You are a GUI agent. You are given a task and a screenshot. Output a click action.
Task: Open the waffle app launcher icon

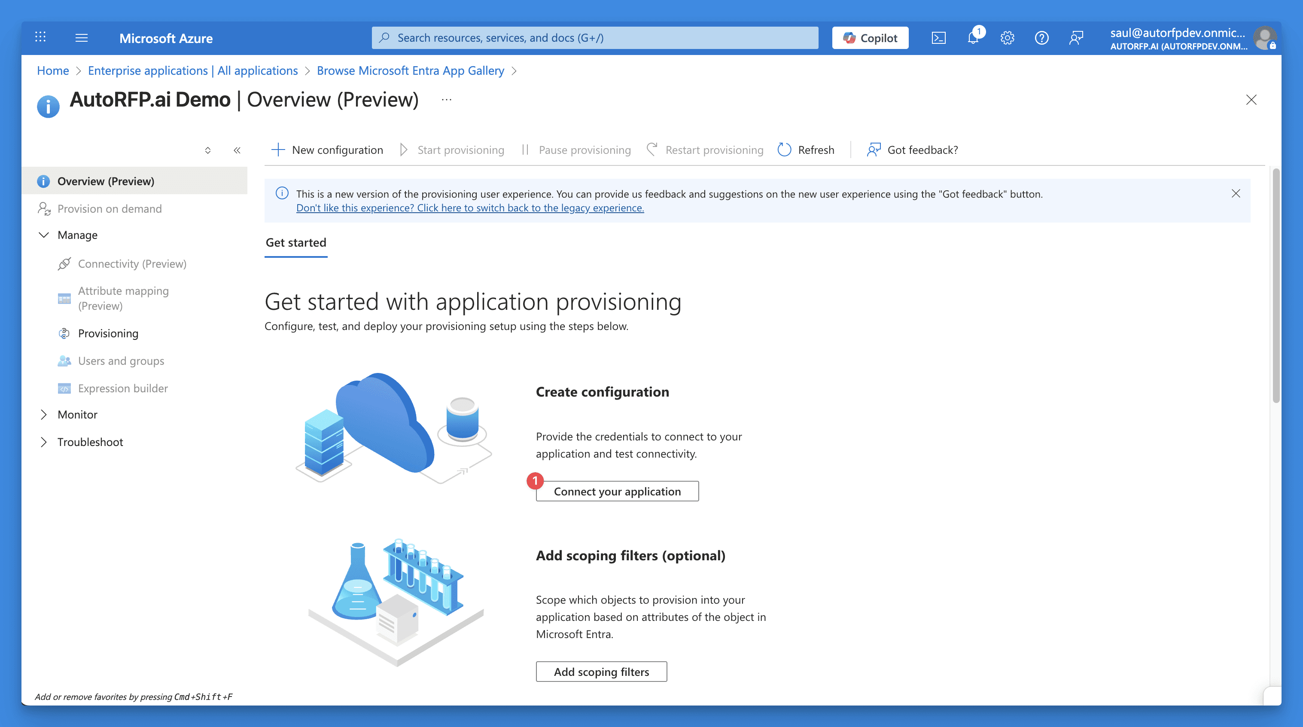tap(40, 37)
